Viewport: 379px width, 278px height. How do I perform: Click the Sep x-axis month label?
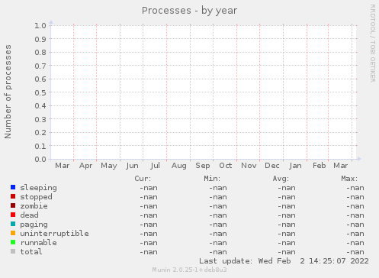point(203,166)
